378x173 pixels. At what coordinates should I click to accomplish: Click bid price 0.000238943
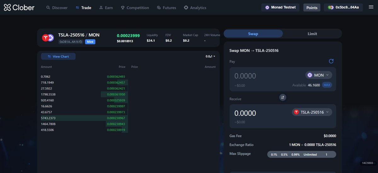coord(116,124)
